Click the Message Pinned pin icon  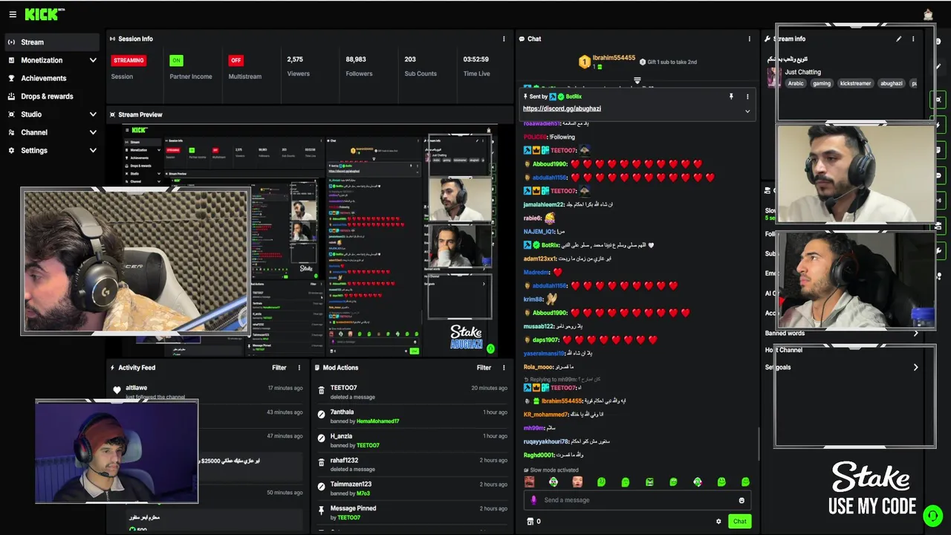[321, 511]
